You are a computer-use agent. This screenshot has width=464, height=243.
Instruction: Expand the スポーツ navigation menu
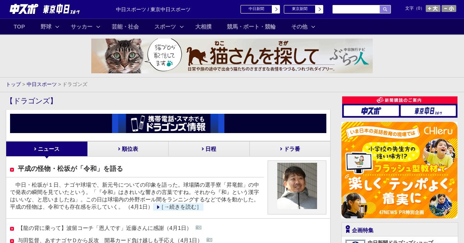(x=169, y=27)
